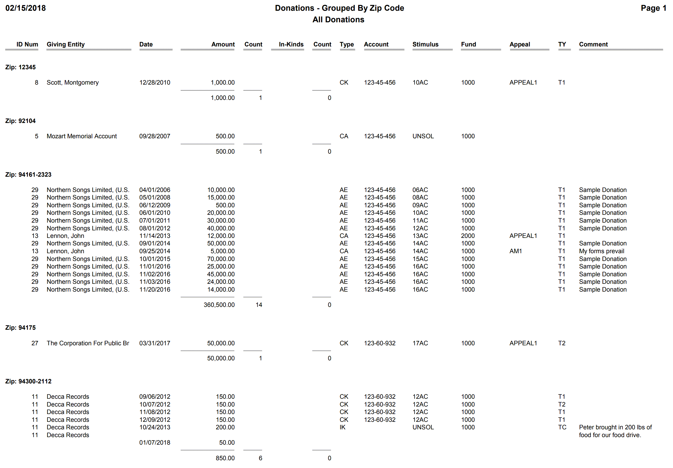Select the Zip: 12345 group heading
Viewport: 673px width, 468px height.
[x=20, y=67]
